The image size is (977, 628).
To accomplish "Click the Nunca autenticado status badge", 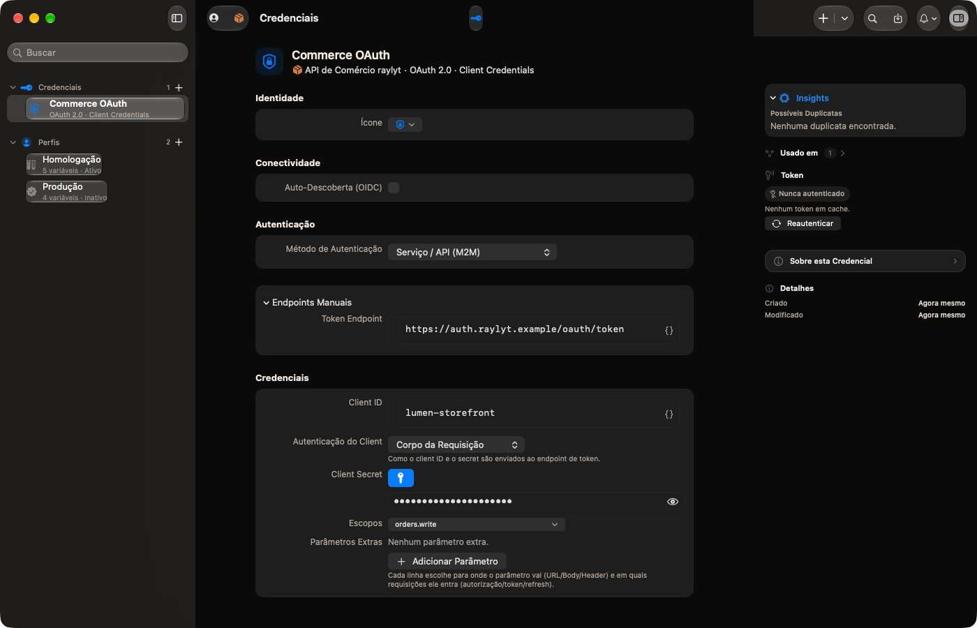I will [807, 194].
